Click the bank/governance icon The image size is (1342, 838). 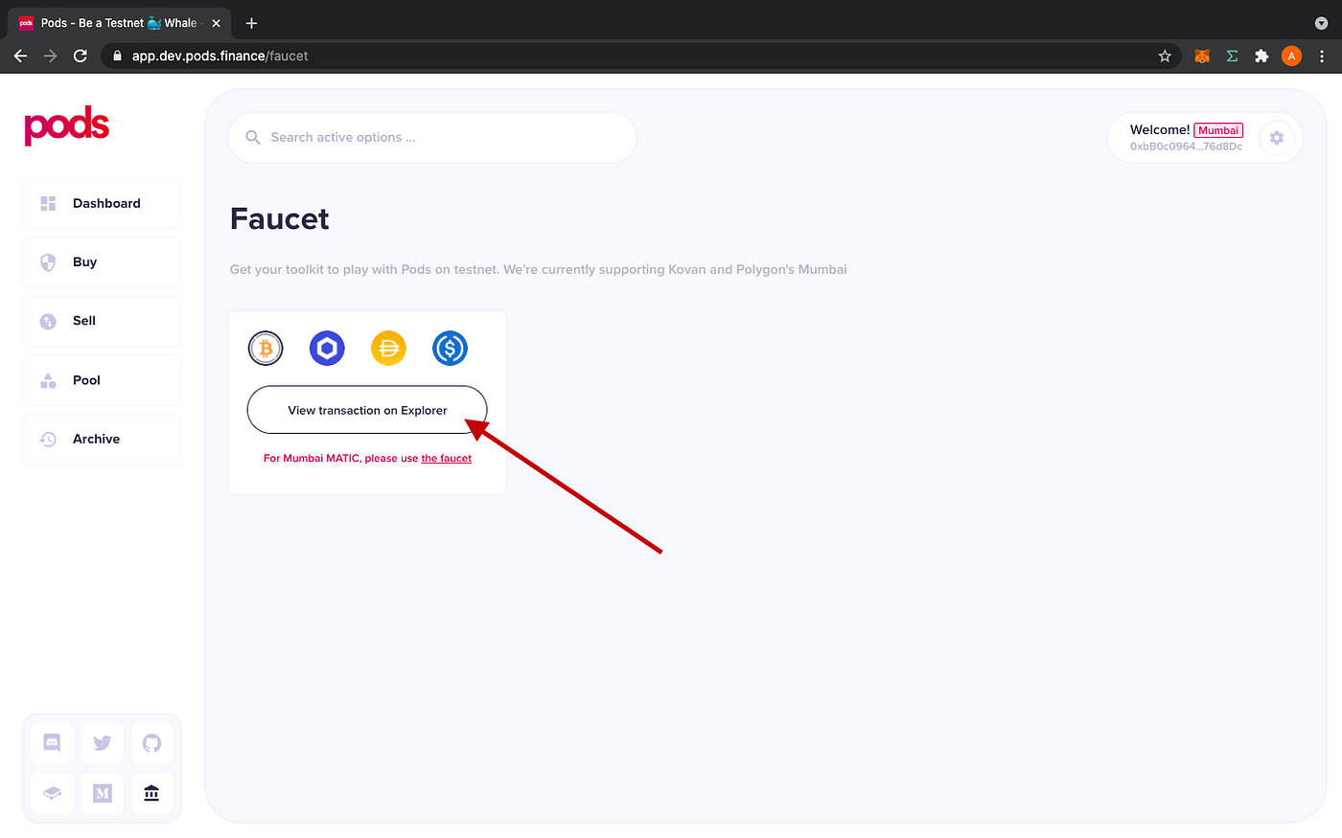[151, 793]
